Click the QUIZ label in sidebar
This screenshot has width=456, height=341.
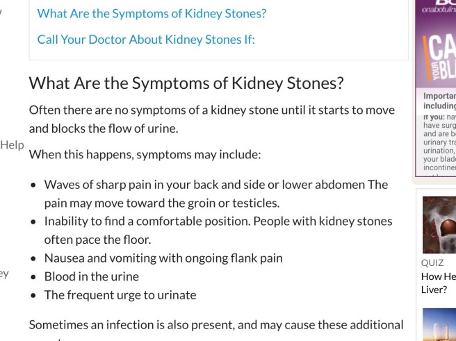432,263
